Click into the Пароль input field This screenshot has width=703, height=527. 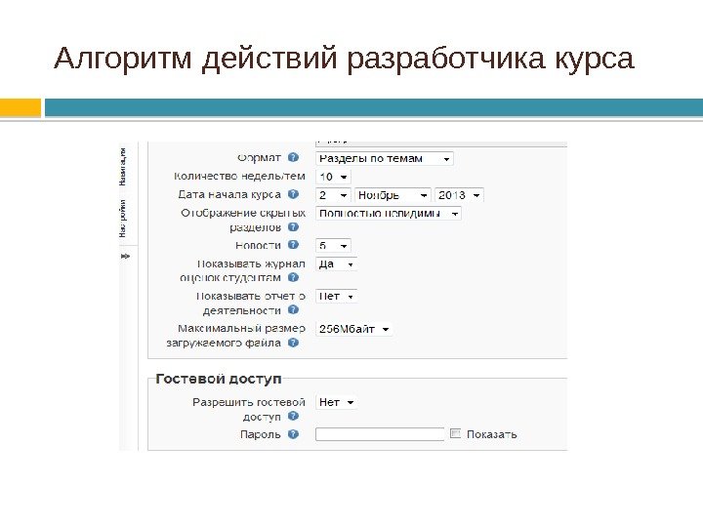pyautogui.click(x=380, y=433)
